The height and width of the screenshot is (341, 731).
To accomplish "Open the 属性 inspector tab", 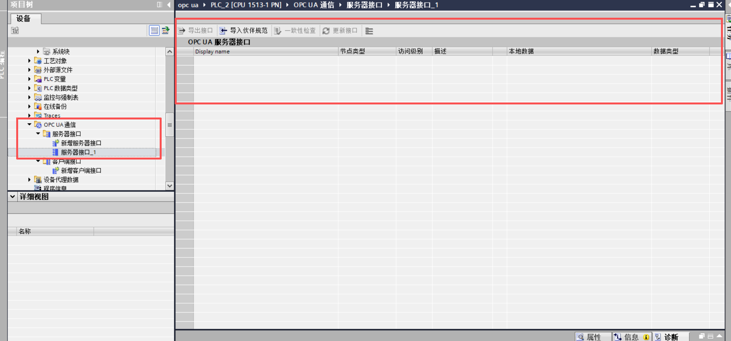I will click(x=593, y=337).
